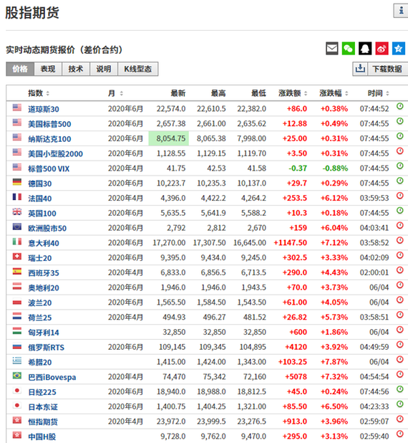The width and height of the screenshot is (408, 443).
Task: Click highlighted 8,054.75 price cell
Action: [x=168, y=138]
